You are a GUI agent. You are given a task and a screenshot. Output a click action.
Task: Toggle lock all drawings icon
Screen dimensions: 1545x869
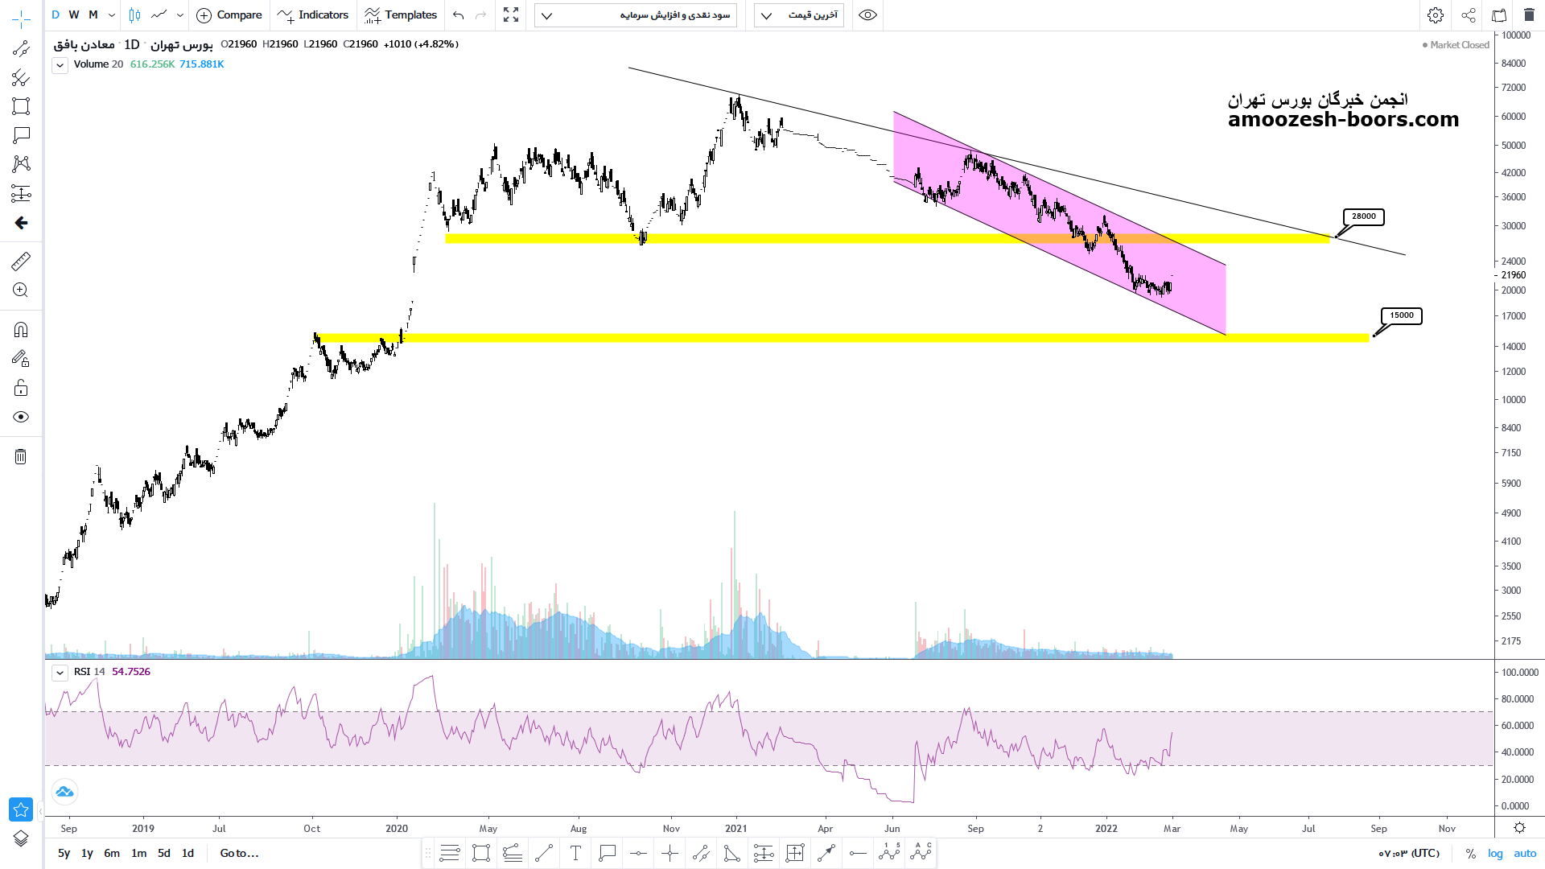pyautogui.click(x=21, y=388)
